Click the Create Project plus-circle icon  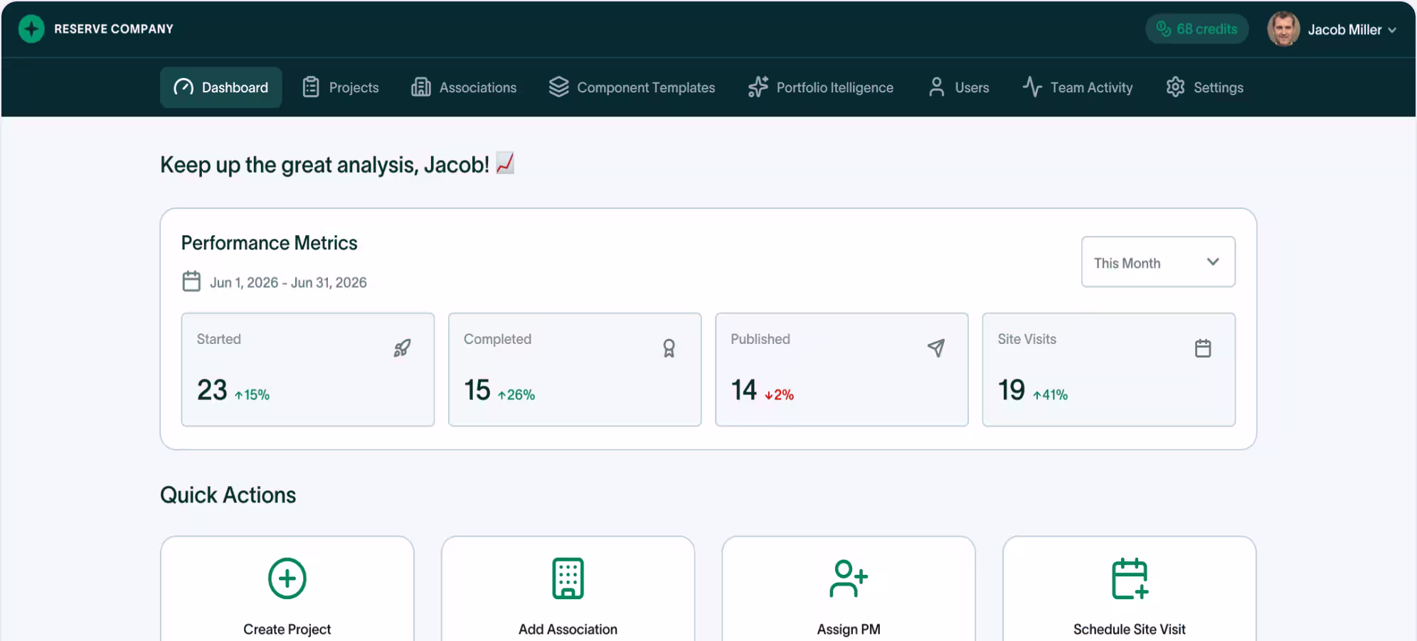point(287,578)
